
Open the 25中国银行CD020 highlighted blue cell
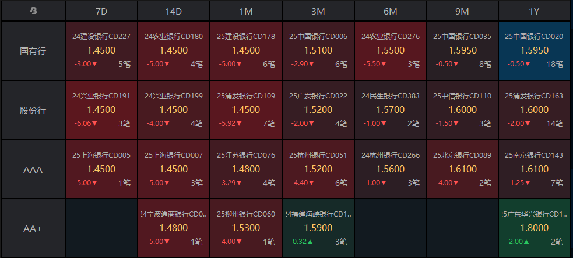[535, 51]
